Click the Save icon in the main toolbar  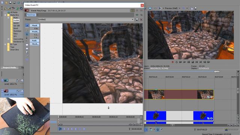pyautogui.click(x=10, y=3)
